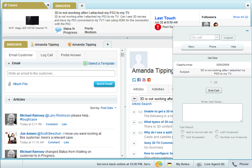Open the Cases navigation dropdown arrow
Image resolution: width=252 pixels, height=168 pixels.
pyautogui.click(x=48, y=5)
